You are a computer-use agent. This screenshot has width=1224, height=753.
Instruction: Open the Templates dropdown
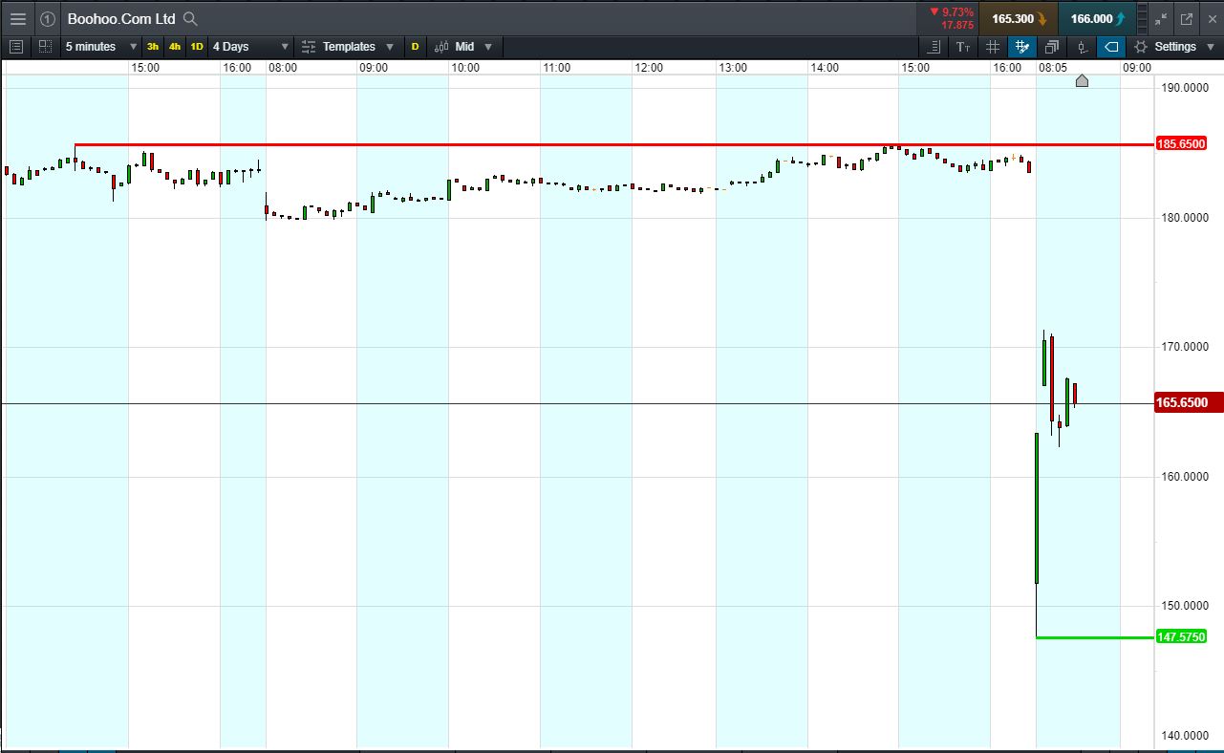347,46
